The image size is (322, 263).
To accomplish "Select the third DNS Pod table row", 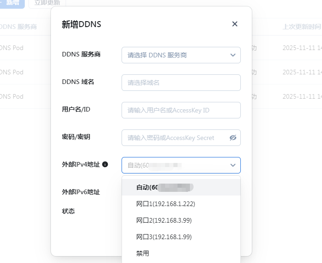I will [x=14, y=96].
